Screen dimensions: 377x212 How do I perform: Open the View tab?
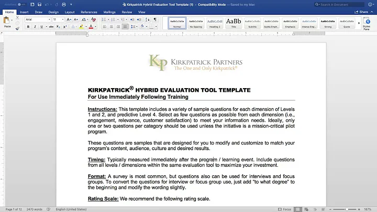click(141, 12)
